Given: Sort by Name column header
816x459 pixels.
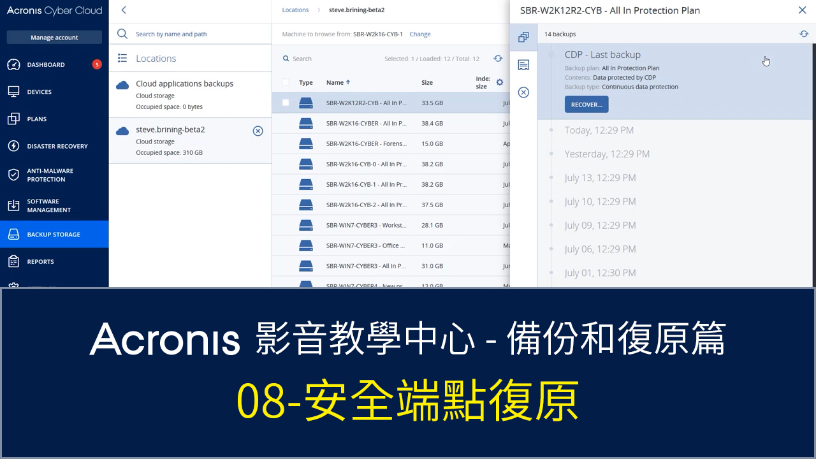Looking at the screenshot, I should pos(339,82).
